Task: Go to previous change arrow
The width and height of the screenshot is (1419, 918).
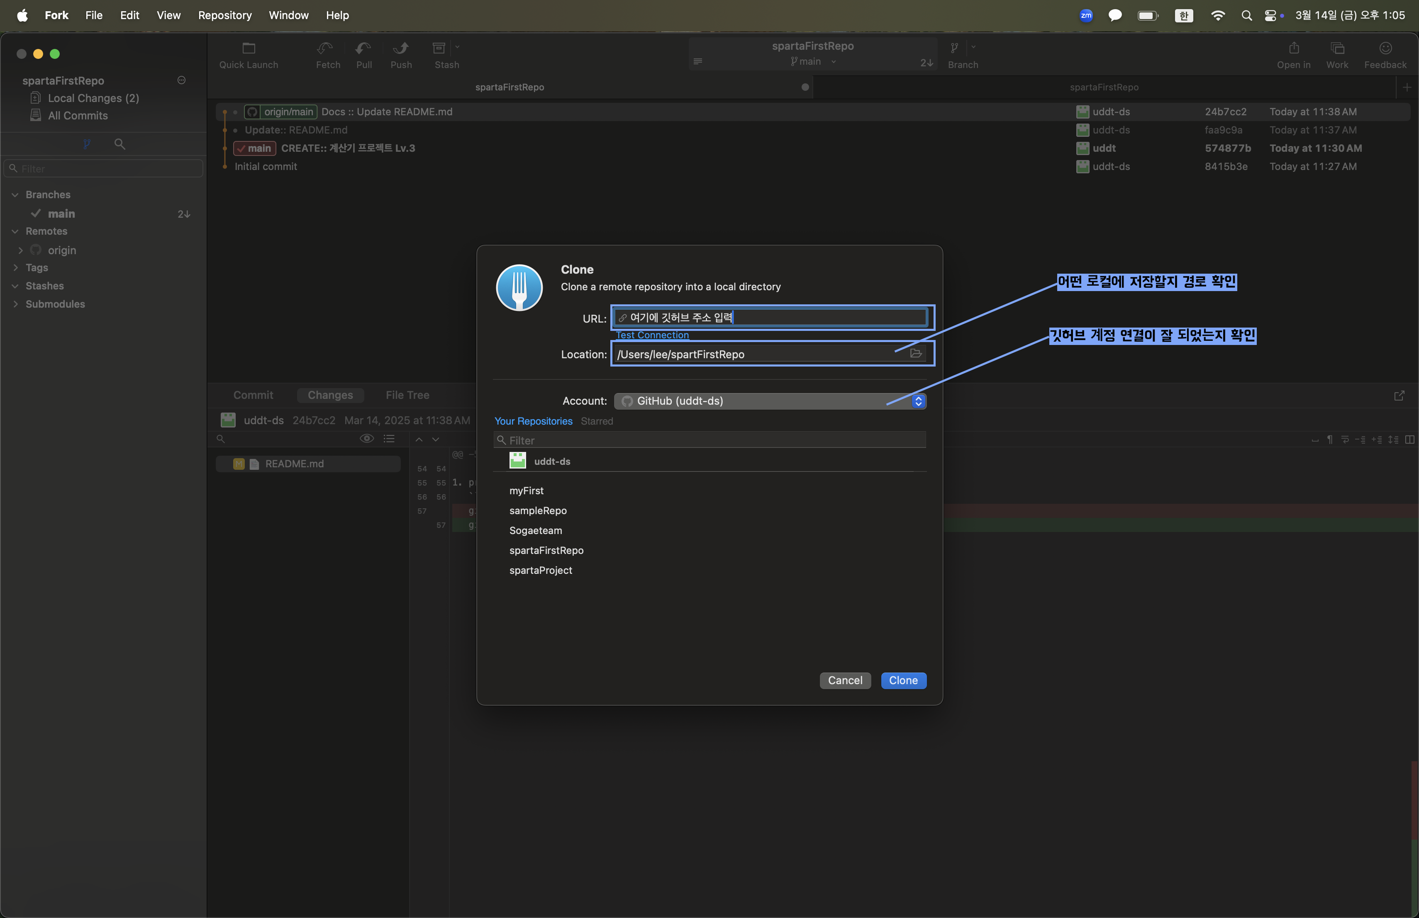Action: pyautogui.click(x=419, y=439)
